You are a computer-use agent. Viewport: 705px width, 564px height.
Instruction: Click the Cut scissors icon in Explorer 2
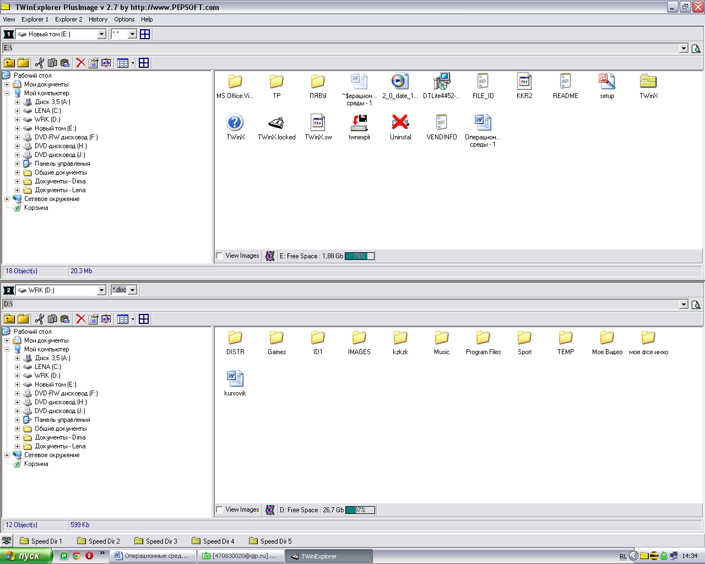(x=39, y=319)
